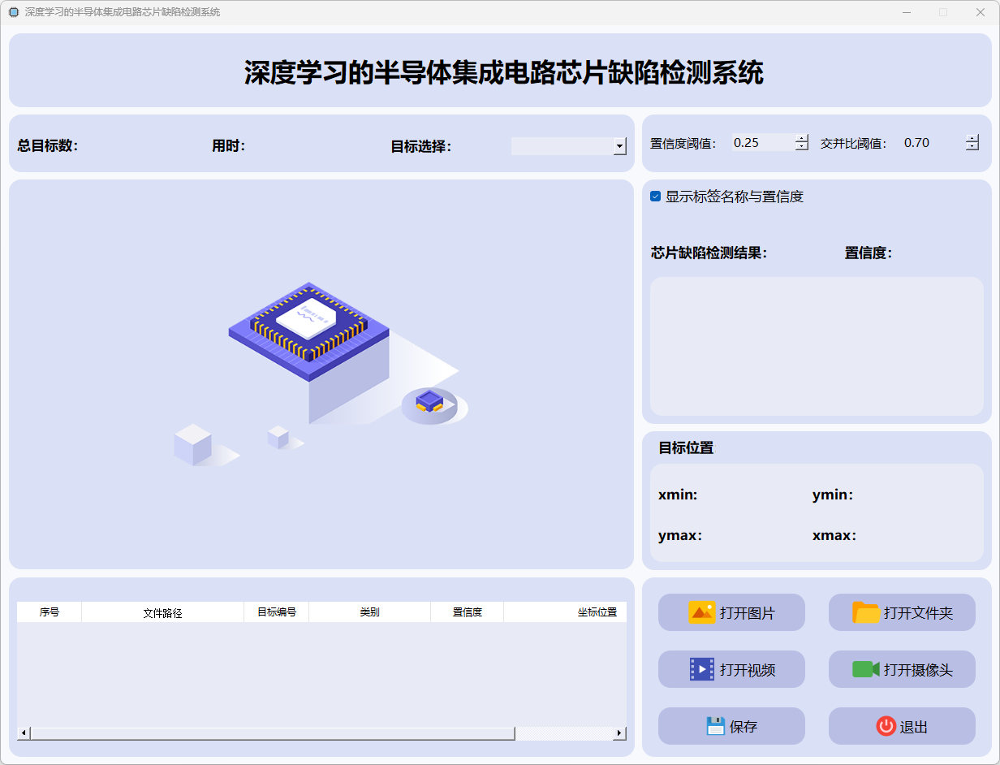Click the red power icon on 退出
Screen dimensions: 1000x765
(886, 726)
